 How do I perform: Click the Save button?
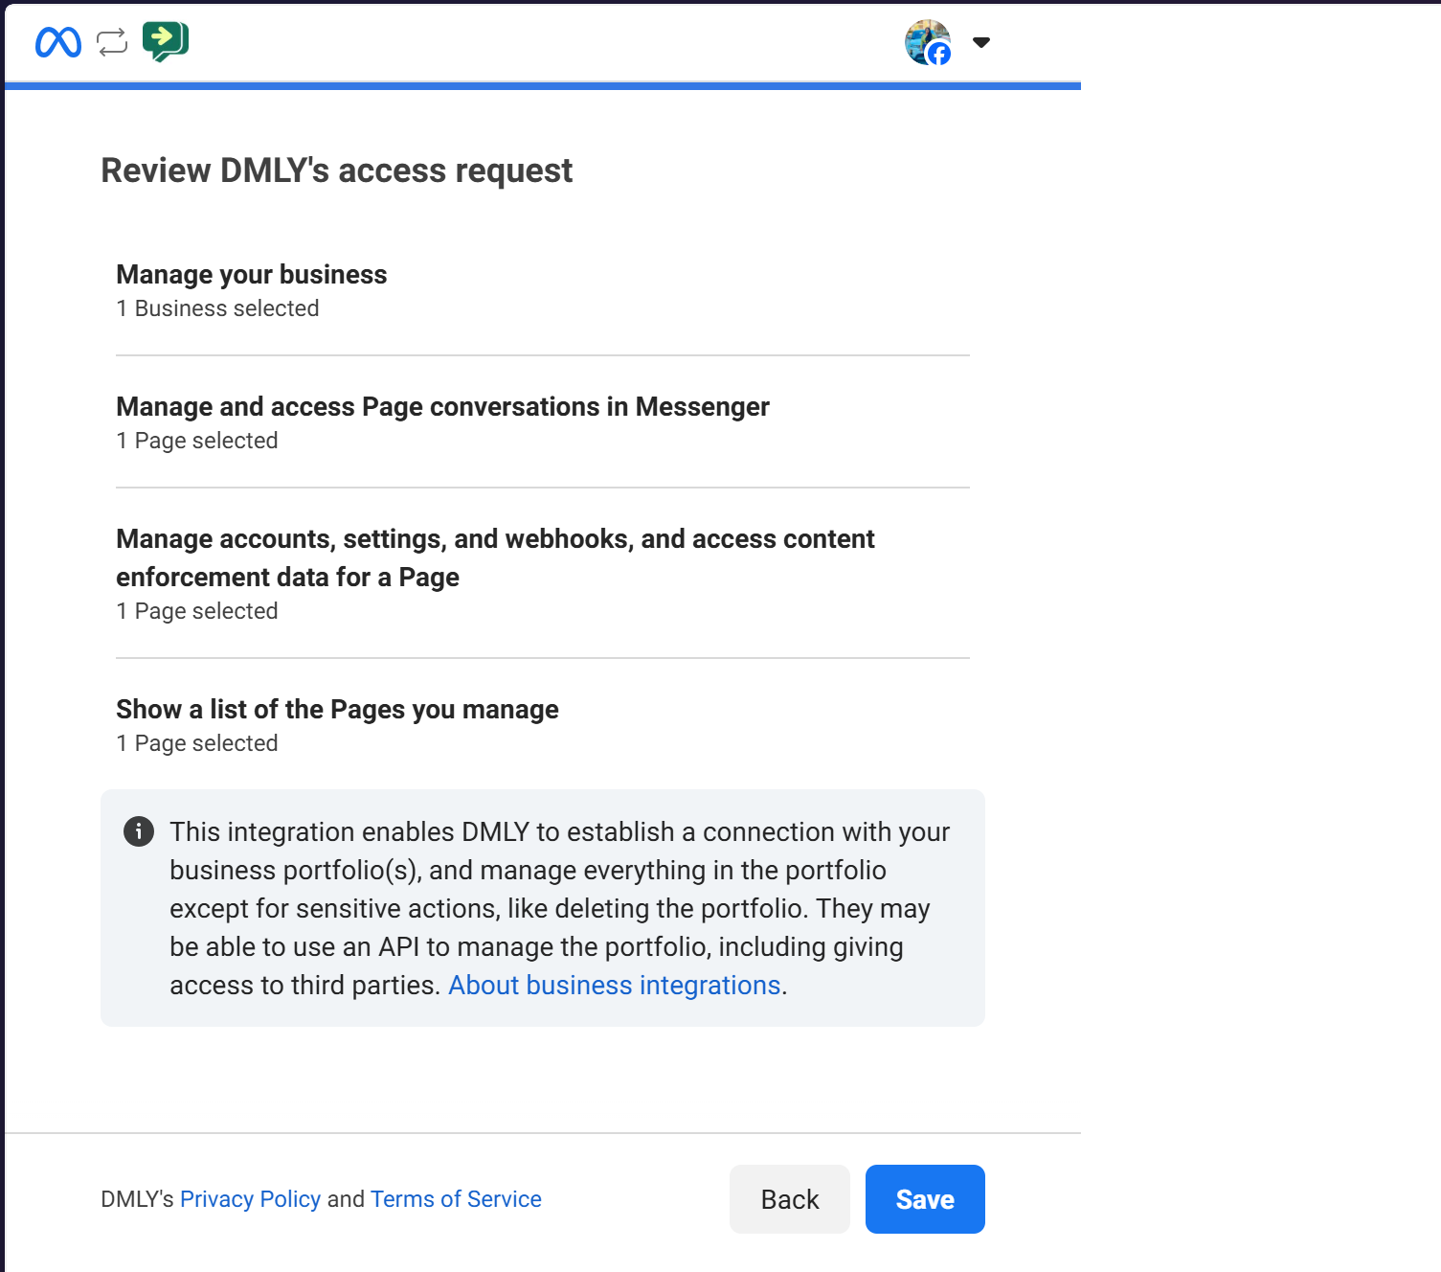pyautogui.click(x=925, y=1199)
